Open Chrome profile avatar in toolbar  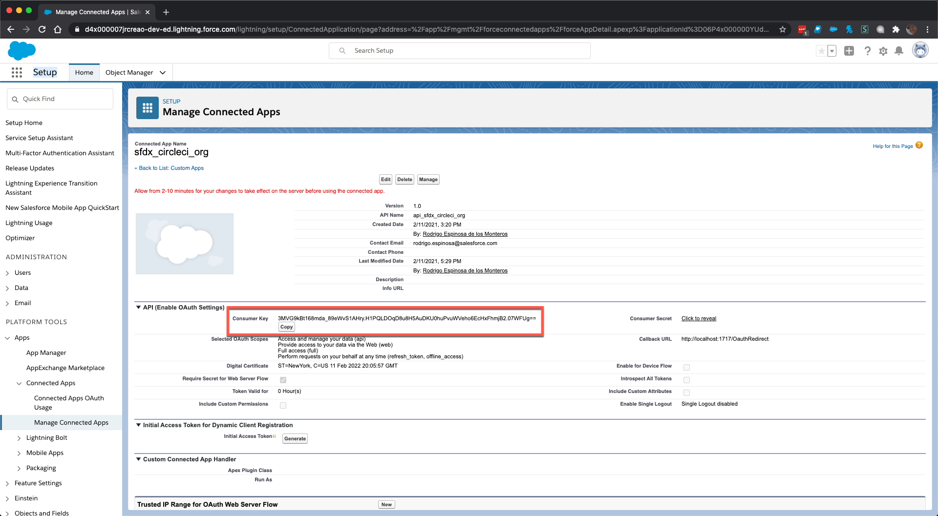point(912,29)
